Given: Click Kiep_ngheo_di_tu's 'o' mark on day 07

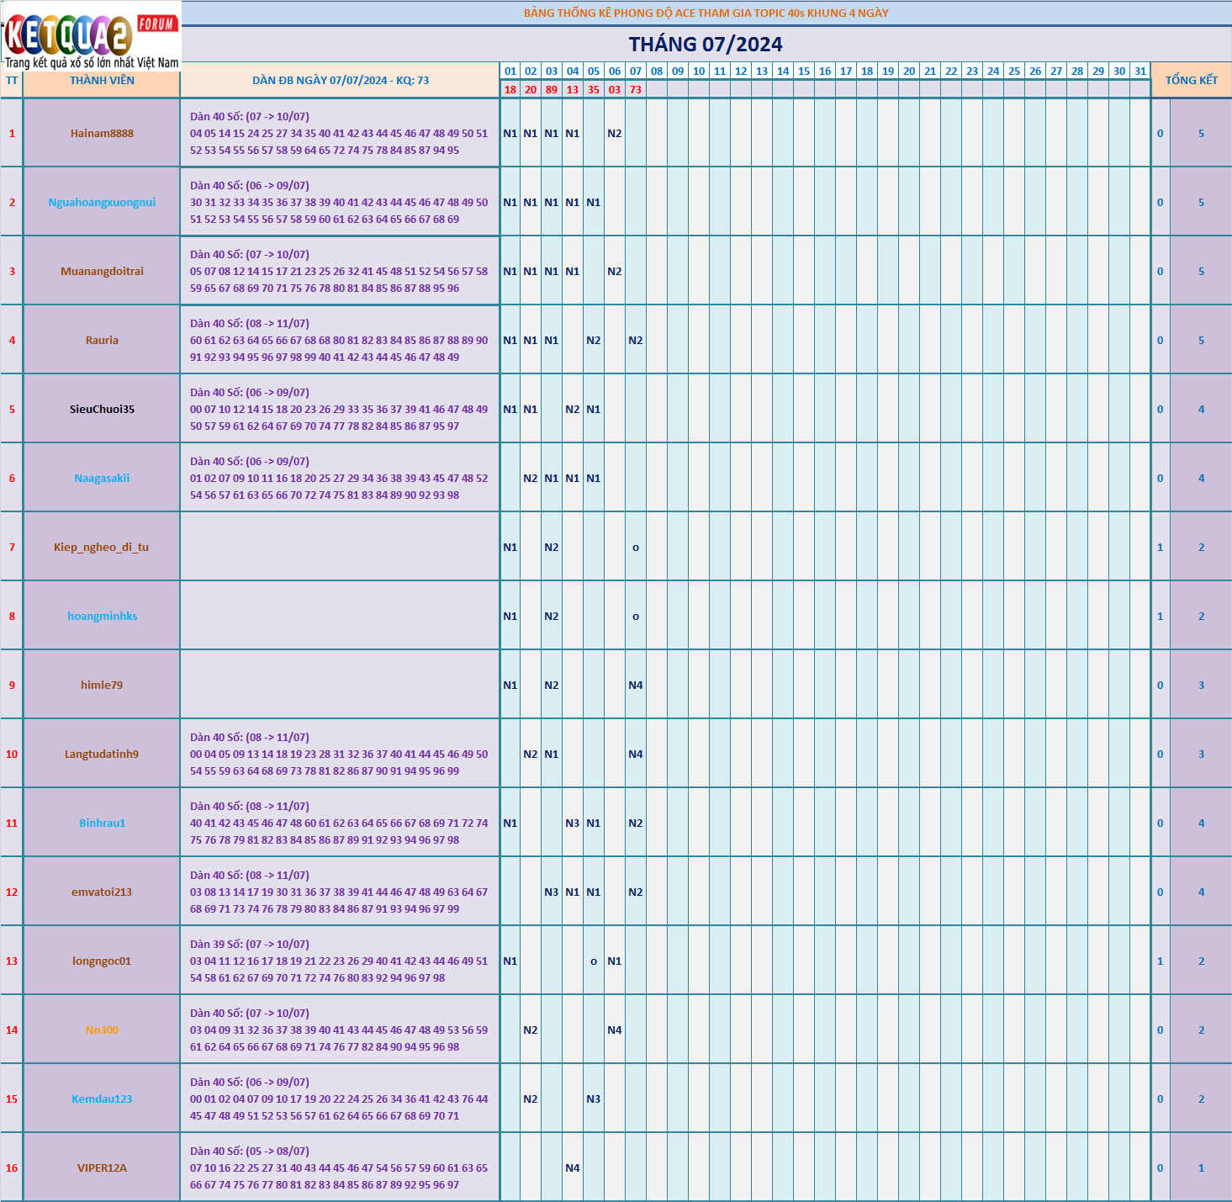Looking at the screenshot, I should click(x=636, y=547).
